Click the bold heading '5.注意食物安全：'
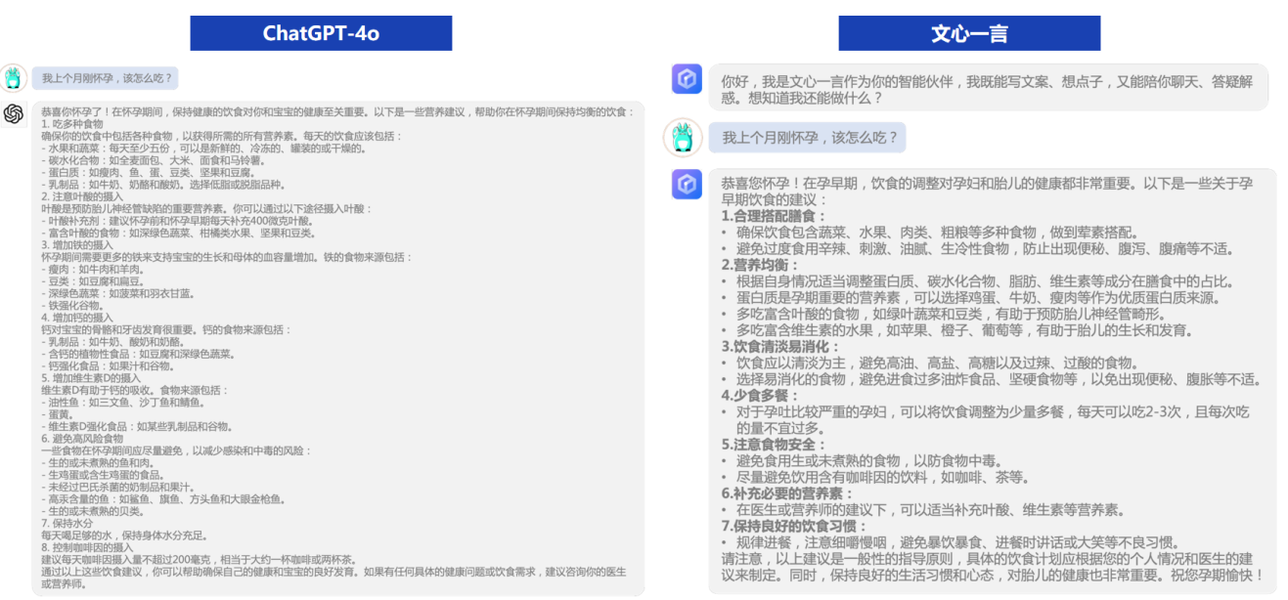This screenshot has height=600, width=1288. point(774,445)
